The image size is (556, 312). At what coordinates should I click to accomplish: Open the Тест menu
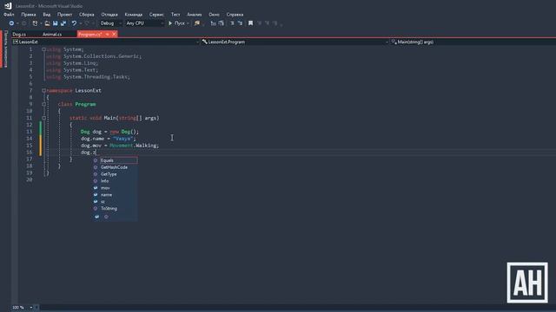click(175, 15)
